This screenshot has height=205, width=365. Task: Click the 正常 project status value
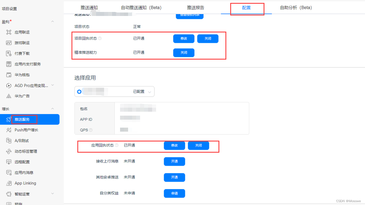tap(137, 27)
